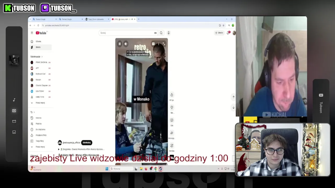Open the YouTube hamburger guide menu
This screenshot has height=188, width=335.
pyautogui.click(x=32, y=33)
